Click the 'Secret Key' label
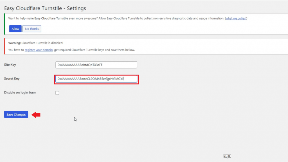 pyautogui.click(x=12, y=79)
